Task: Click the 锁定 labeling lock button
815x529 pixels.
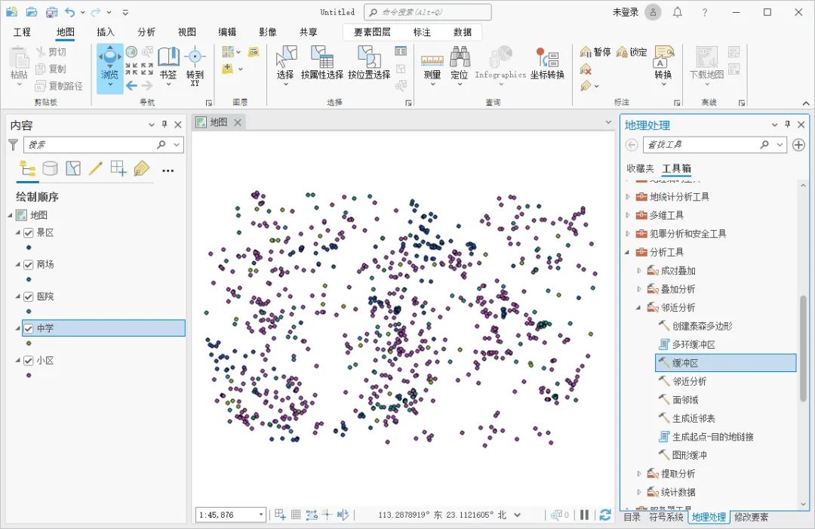Action: click(632, 52)
